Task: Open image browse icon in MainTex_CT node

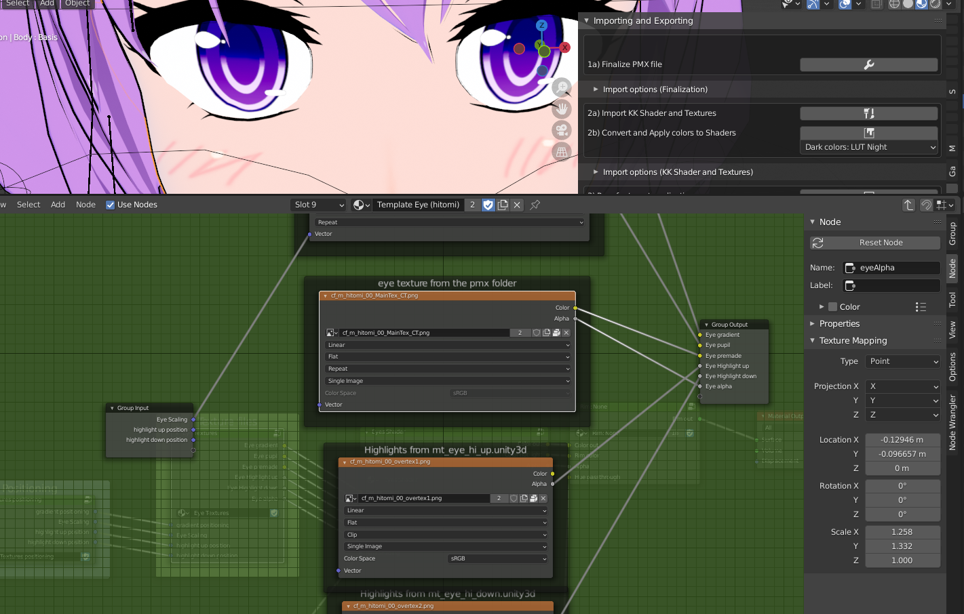Action: click(332, 333)
